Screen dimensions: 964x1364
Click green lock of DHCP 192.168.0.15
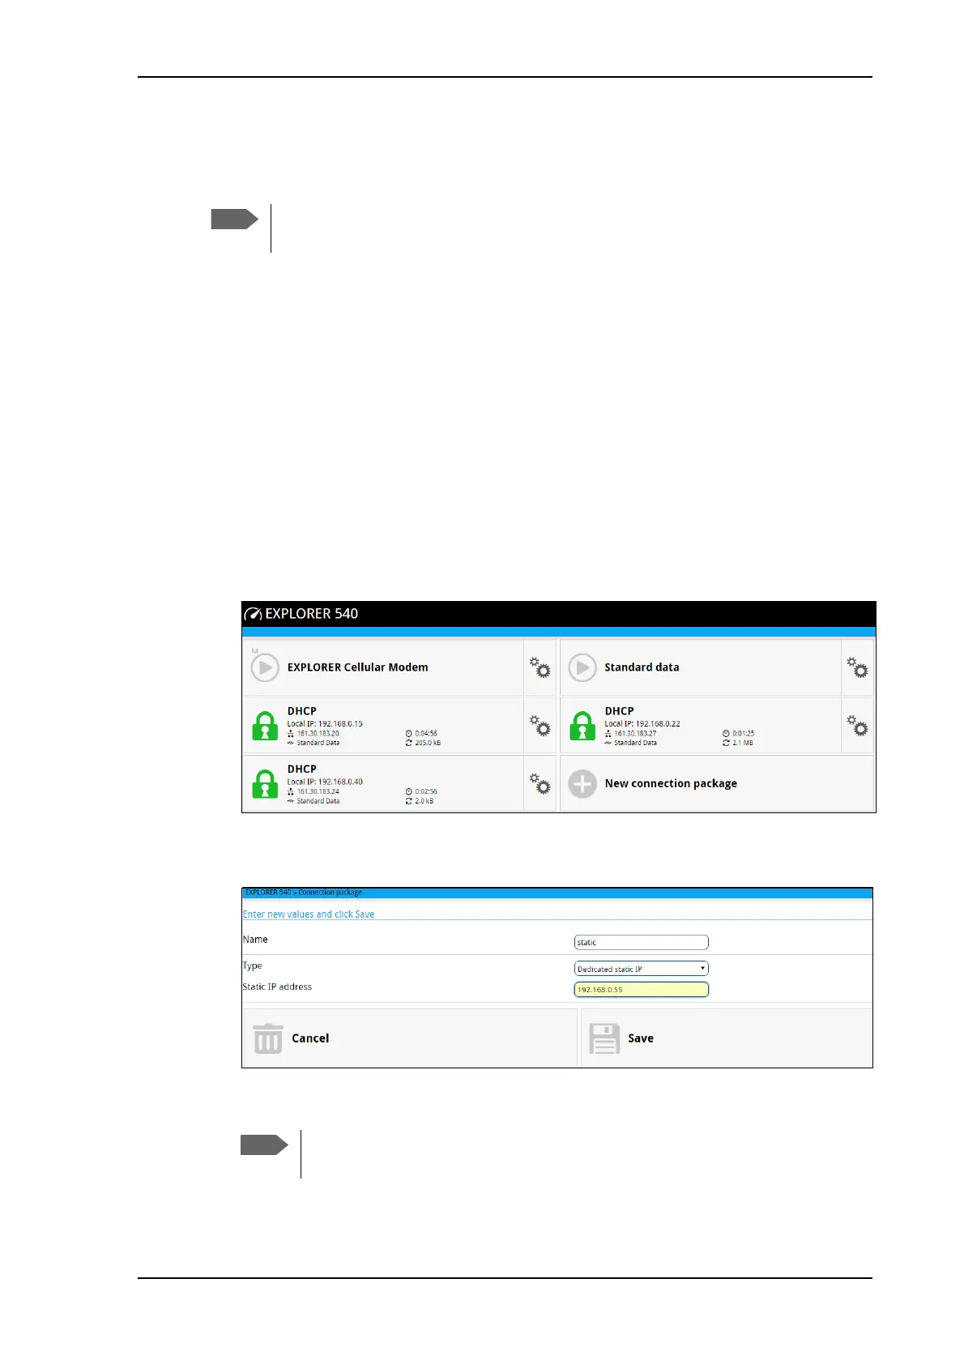pyautogui.click(x=265, y=726)
